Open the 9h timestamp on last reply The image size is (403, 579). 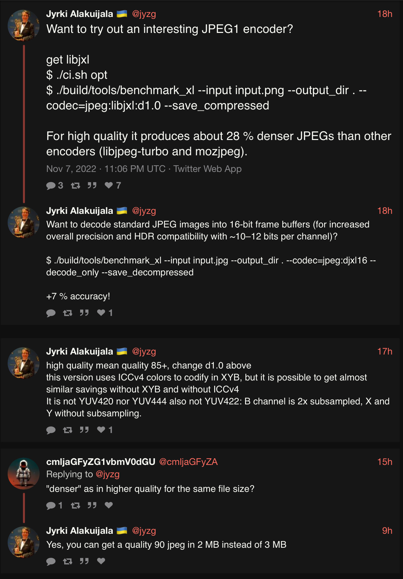(387, 530)
